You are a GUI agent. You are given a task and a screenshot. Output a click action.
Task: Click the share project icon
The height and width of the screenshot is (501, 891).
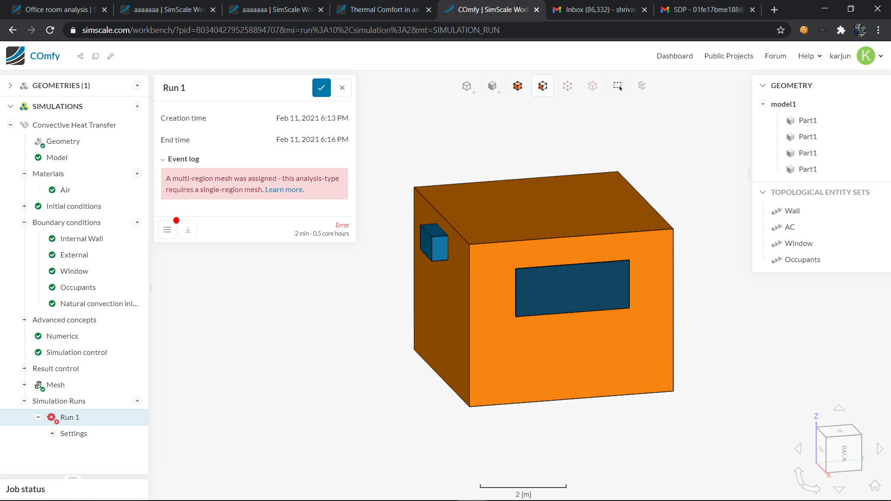[x=80, y=56]
